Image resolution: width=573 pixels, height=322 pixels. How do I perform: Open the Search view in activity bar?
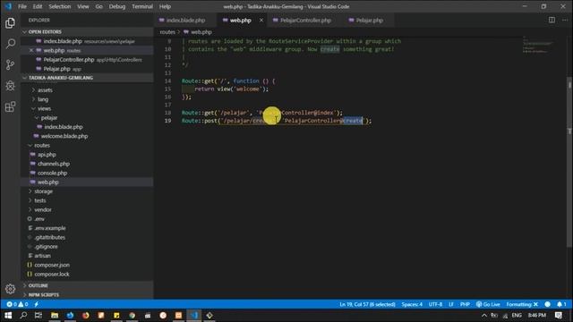coord(10,44)
